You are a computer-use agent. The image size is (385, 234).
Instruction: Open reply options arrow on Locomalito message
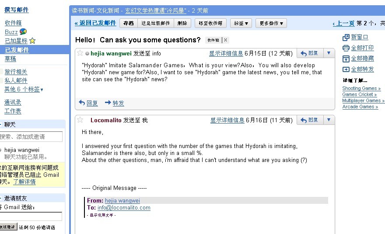point(329,120)
